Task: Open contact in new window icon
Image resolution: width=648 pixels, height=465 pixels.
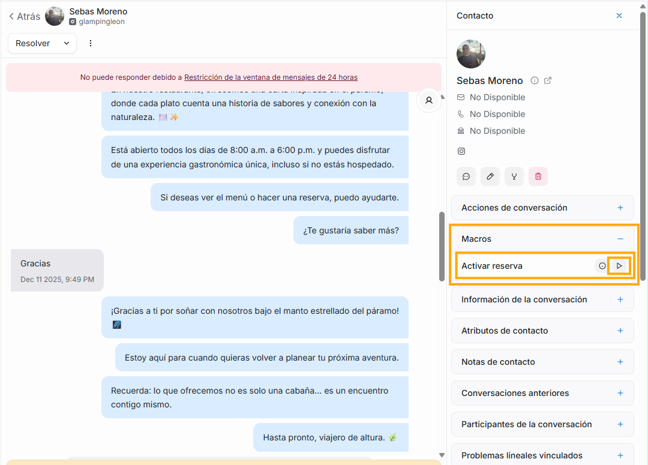Action: click(548, 80)
